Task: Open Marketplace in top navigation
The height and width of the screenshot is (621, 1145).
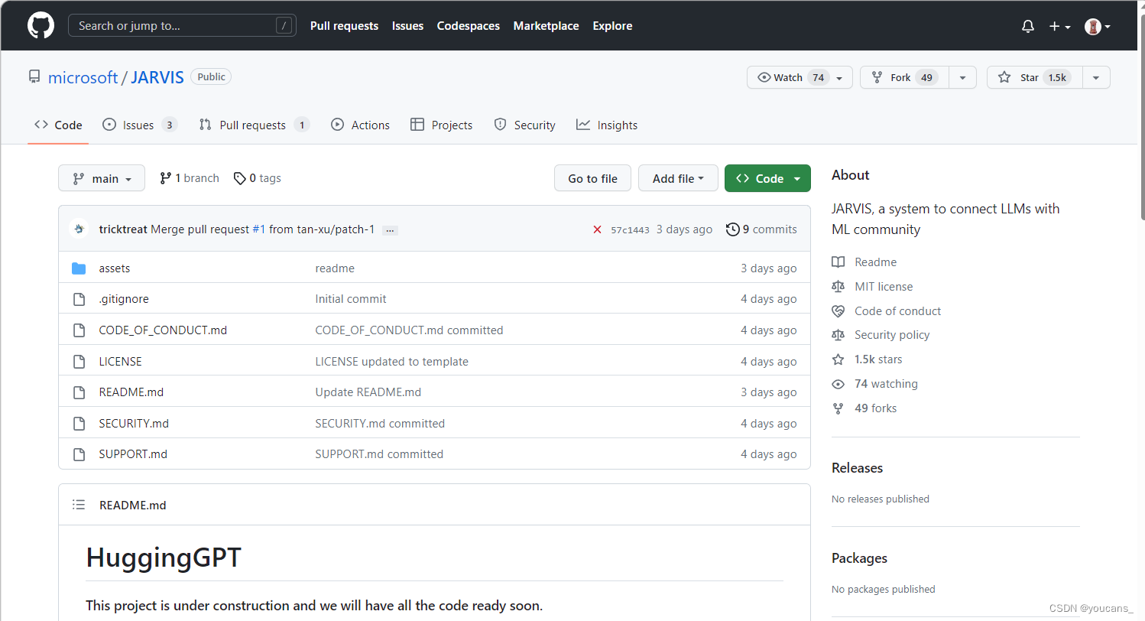Action: coord(546,25)
